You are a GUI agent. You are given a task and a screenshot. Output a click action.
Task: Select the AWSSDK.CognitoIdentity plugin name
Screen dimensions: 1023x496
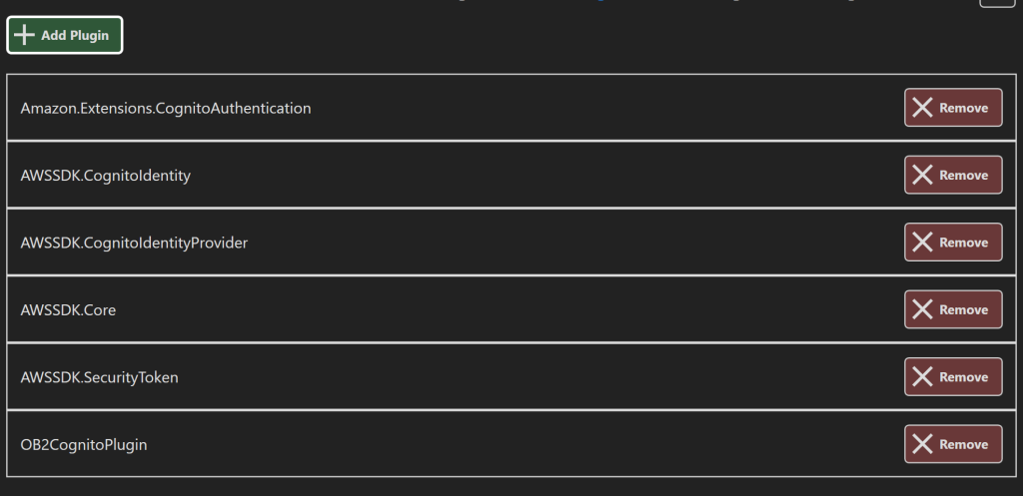pyautogui.click(x=106, y=176)
